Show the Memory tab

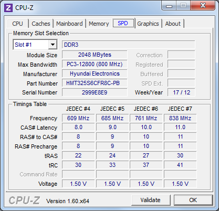pos(99,24)
